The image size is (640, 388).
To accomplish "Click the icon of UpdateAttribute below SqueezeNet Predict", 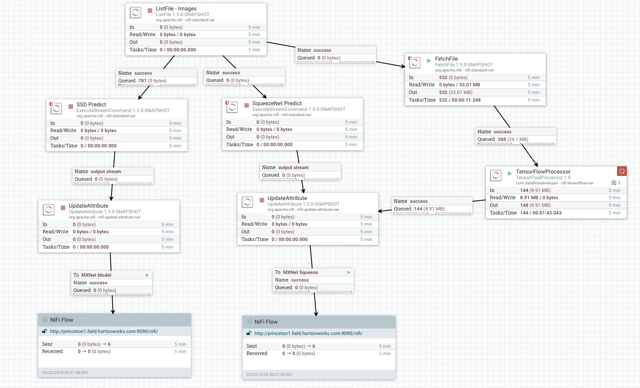I will coord(247,202).
